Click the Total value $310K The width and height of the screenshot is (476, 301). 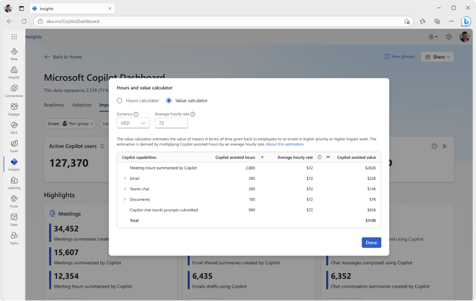(x=371, y=221)
